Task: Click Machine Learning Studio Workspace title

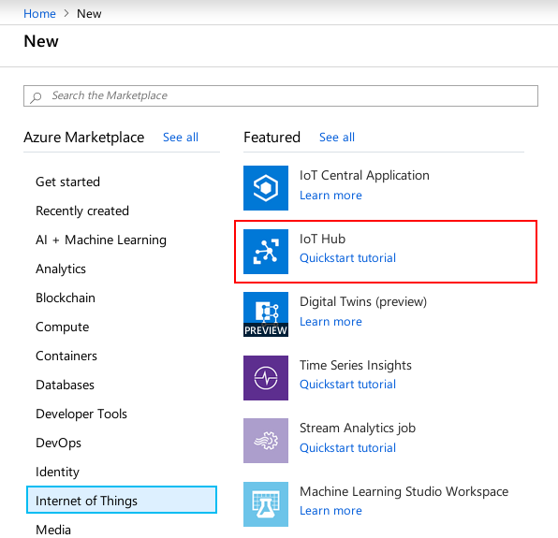Action: [404, 491]
